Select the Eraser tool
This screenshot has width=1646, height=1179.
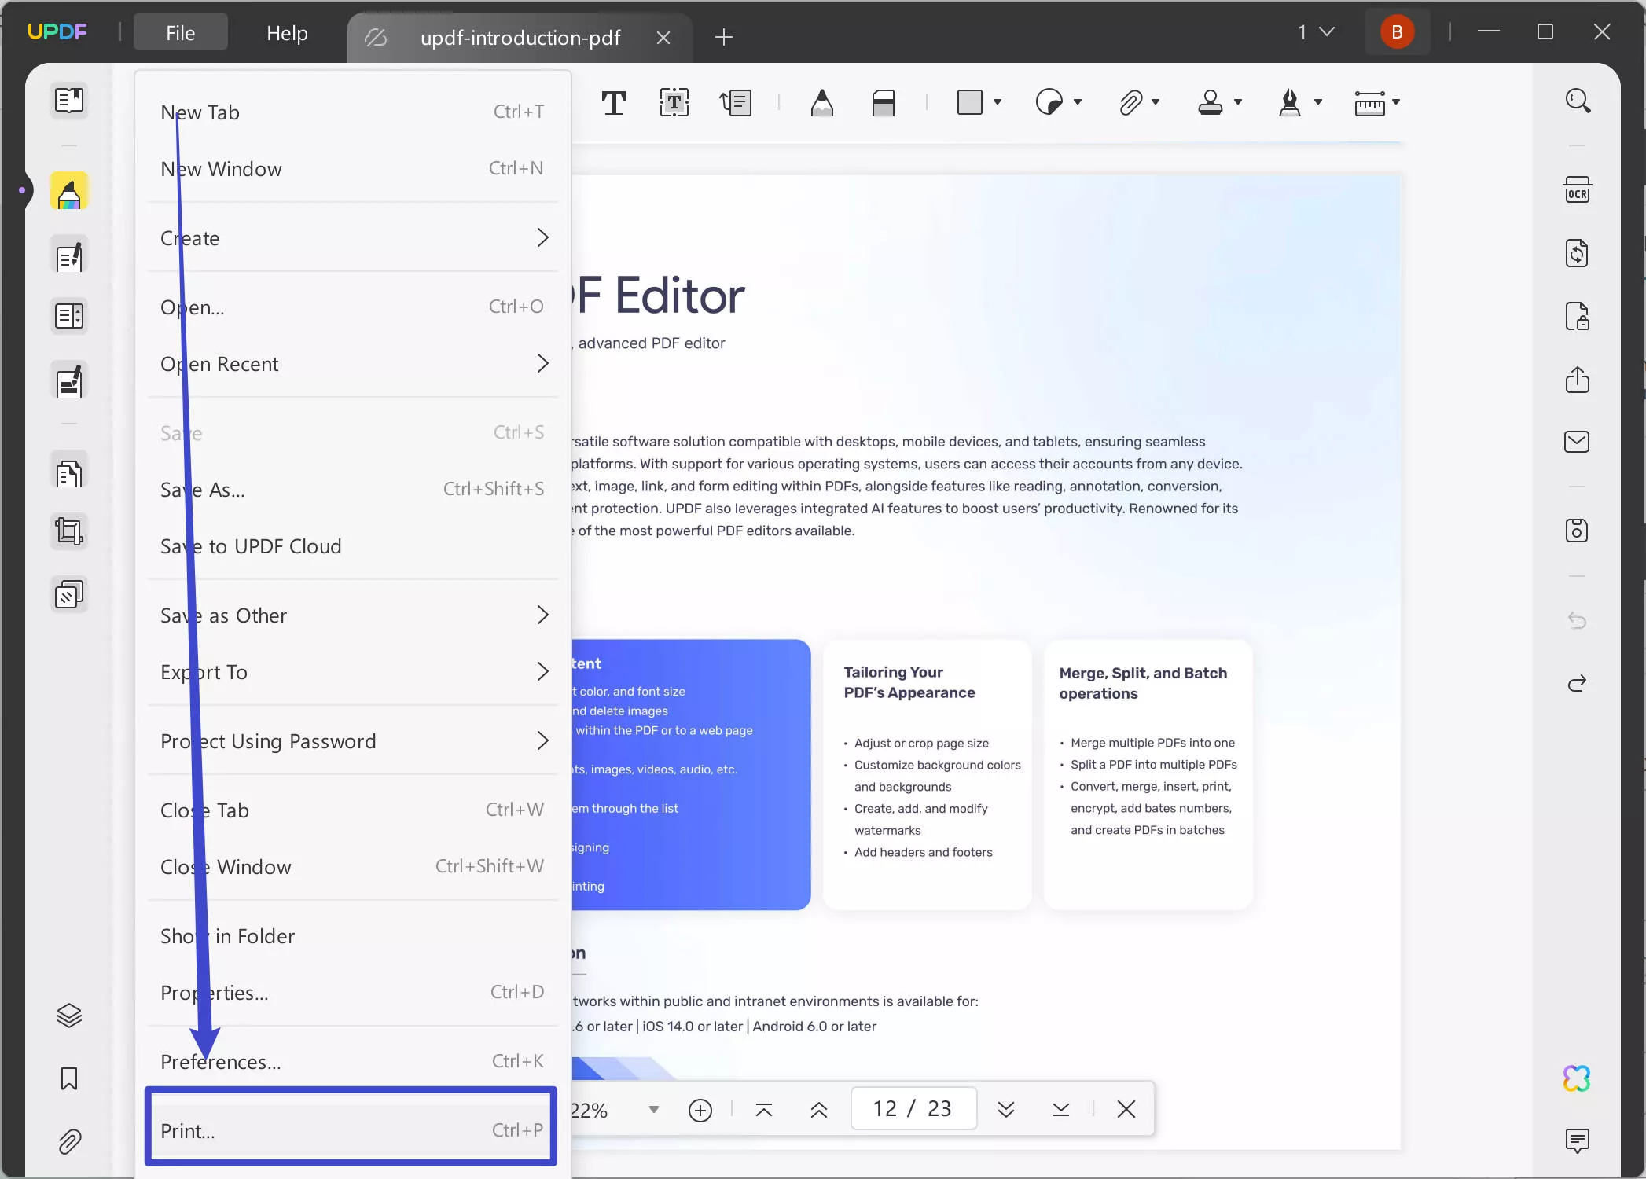[x=884, y=102]
